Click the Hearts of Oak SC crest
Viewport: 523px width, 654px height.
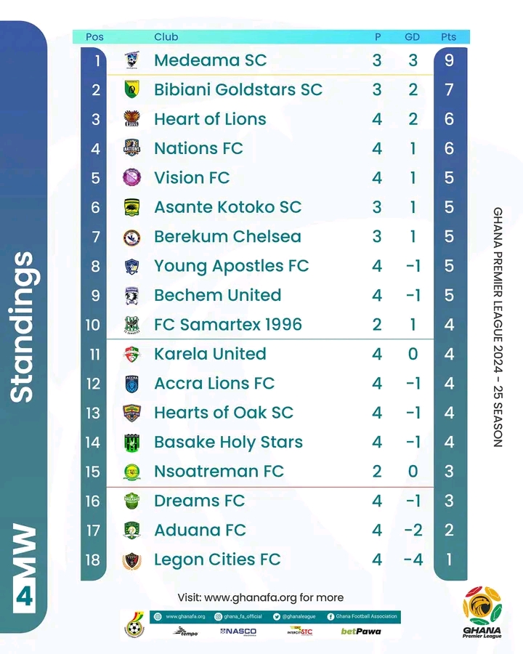131,413
